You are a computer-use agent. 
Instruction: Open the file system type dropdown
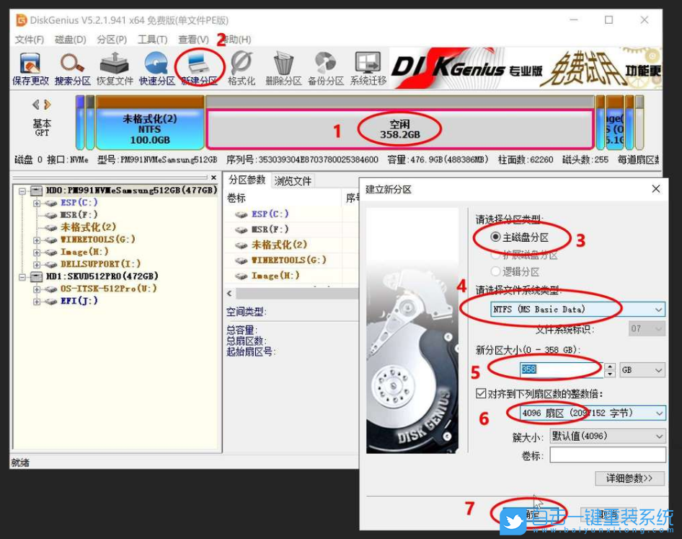(657, 308)
